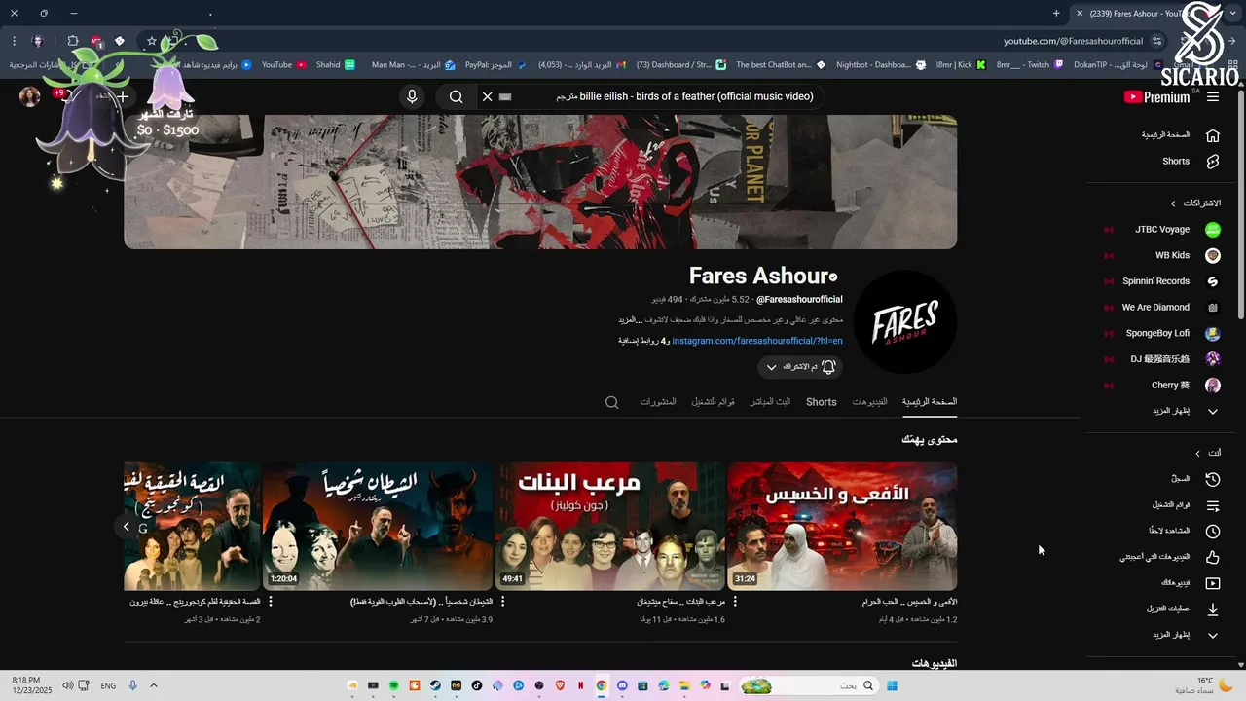Image resolution: width=1246 pixels, height=701 pixels.
Task: Play the مرعب البنات video thumbnail
Action: click(x=610, y=526)
